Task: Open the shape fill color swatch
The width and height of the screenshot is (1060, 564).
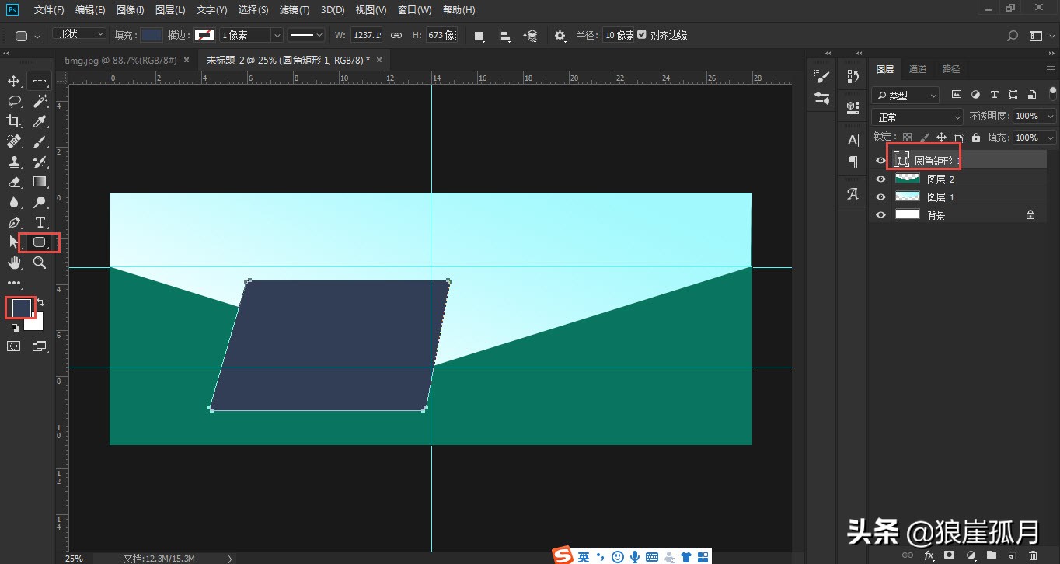Action: pyautogui.click(x=152, y=35)
